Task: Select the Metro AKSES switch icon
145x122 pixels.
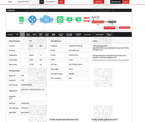Action: click(x=51, y=19)
